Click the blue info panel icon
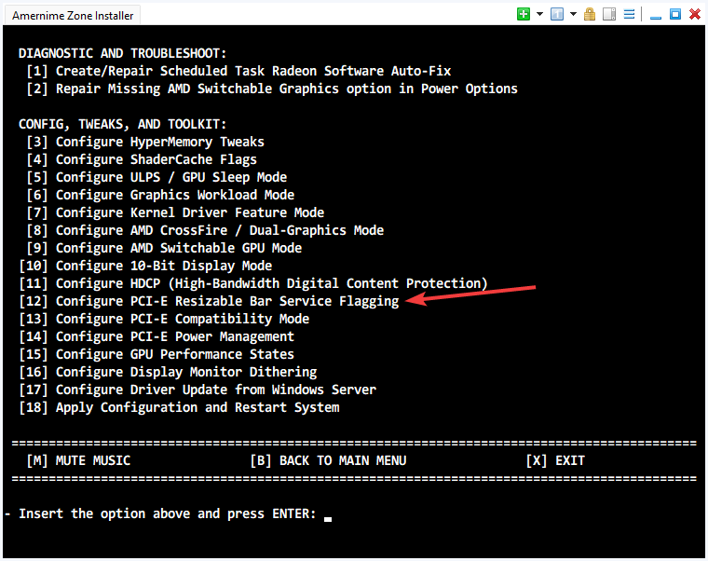Image resolution: width=708 pixels, height=561 pixels. click(x=557, y=14)
